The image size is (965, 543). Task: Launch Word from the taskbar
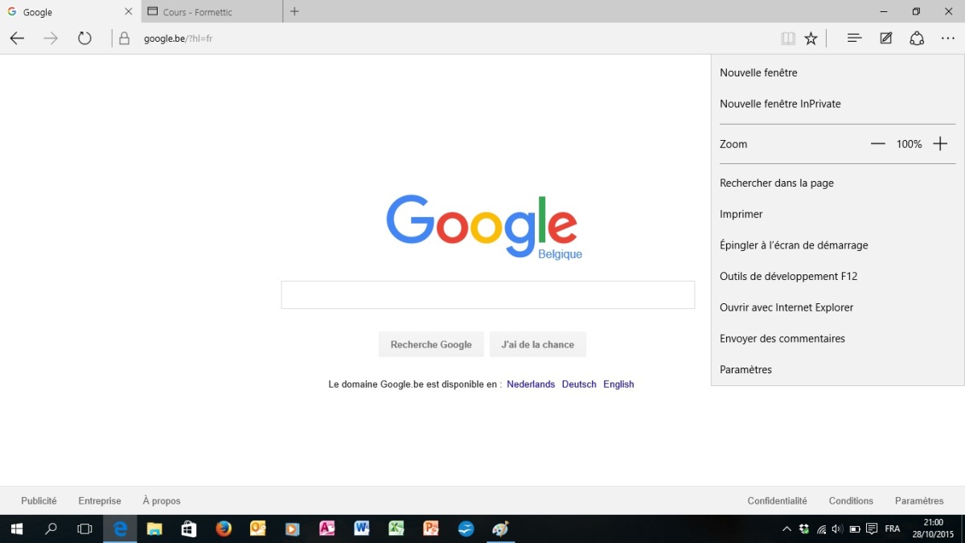[362, 529]
